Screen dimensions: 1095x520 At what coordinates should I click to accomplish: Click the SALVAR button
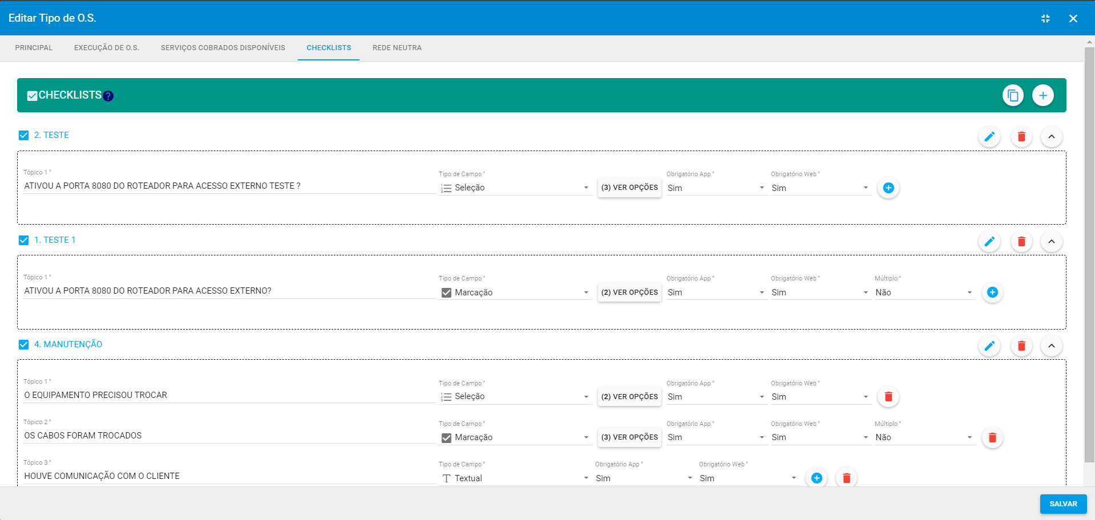1063,504
